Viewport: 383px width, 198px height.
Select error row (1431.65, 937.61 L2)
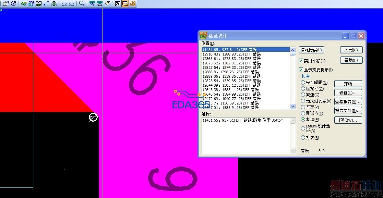click(246, 50)
